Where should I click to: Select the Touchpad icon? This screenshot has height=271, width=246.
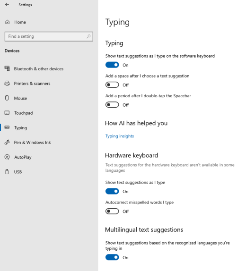[7, 113]
